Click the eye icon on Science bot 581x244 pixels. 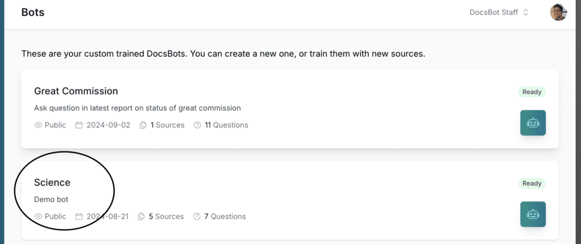click(39, 216)
